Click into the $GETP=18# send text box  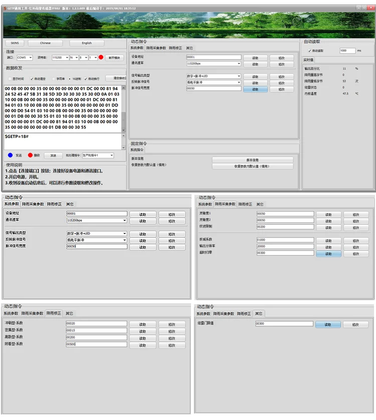(63, 141)
